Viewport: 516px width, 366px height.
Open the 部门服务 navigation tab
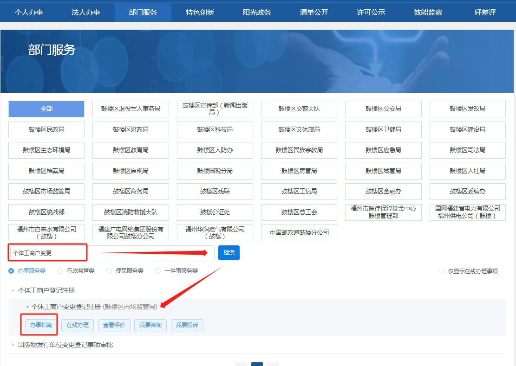click(x=143, y=13)
